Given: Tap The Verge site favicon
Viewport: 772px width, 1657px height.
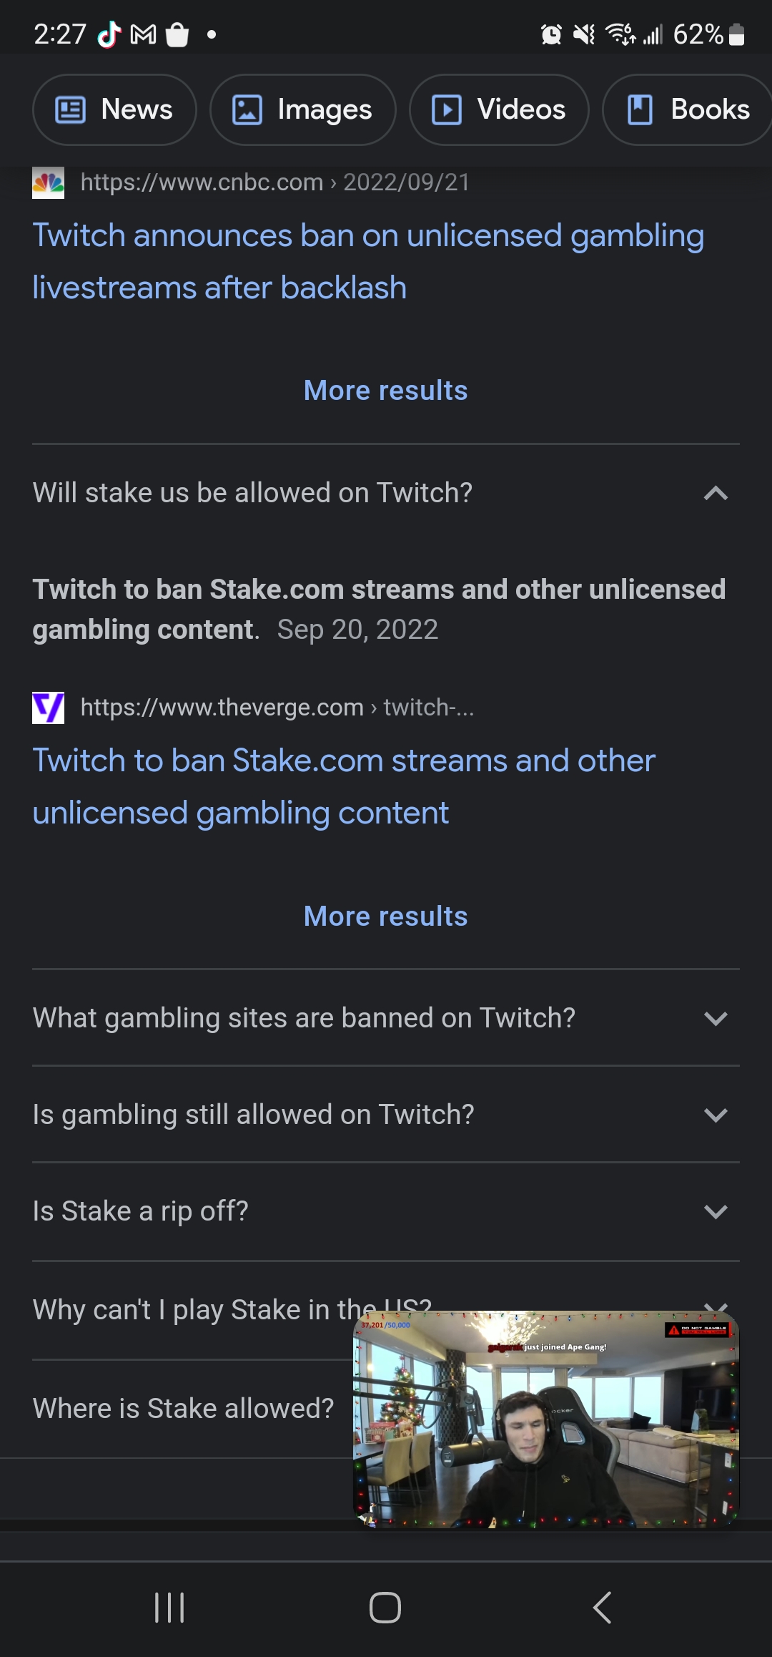Looking at the screenshot, I should (x=48, y=708).
